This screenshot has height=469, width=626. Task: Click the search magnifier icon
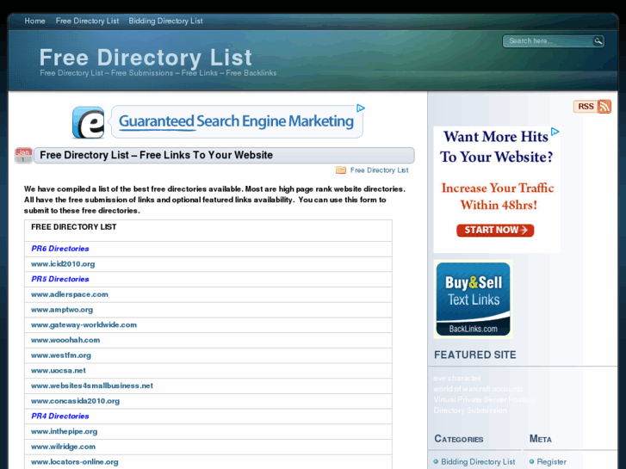598,40
